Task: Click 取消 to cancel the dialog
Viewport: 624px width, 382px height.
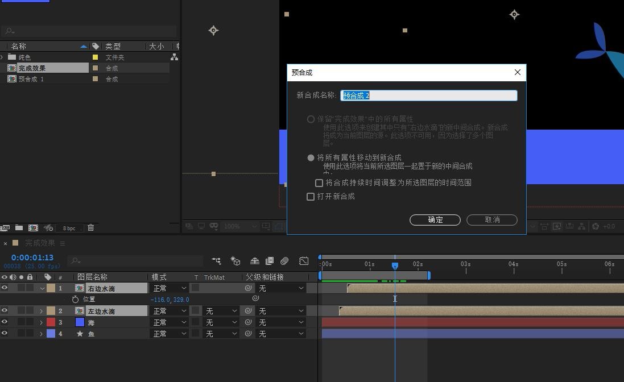Action: [492, 220]
